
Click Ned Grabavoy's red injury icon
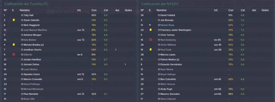150,40
